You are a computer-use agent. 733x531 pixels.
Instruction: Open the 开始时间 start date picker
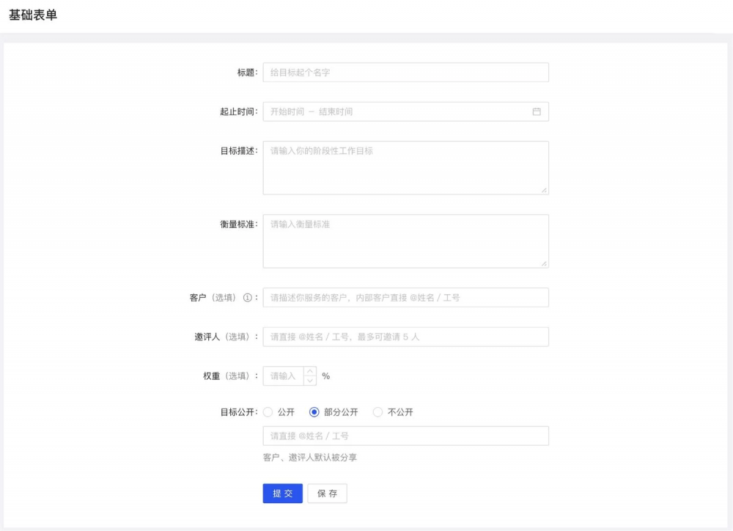[x=287, y=111]
